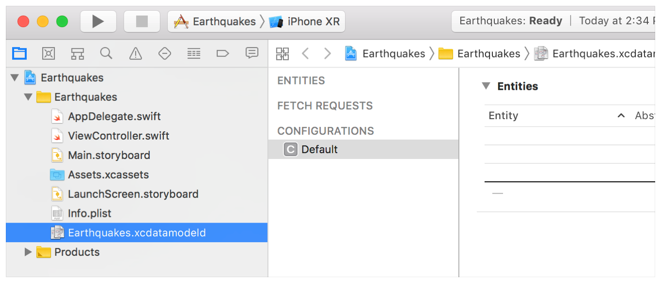The height and width of the screenshot is (283, 661).
Task: Sort by the Entity column header
Action: click(x=504, y=116)
